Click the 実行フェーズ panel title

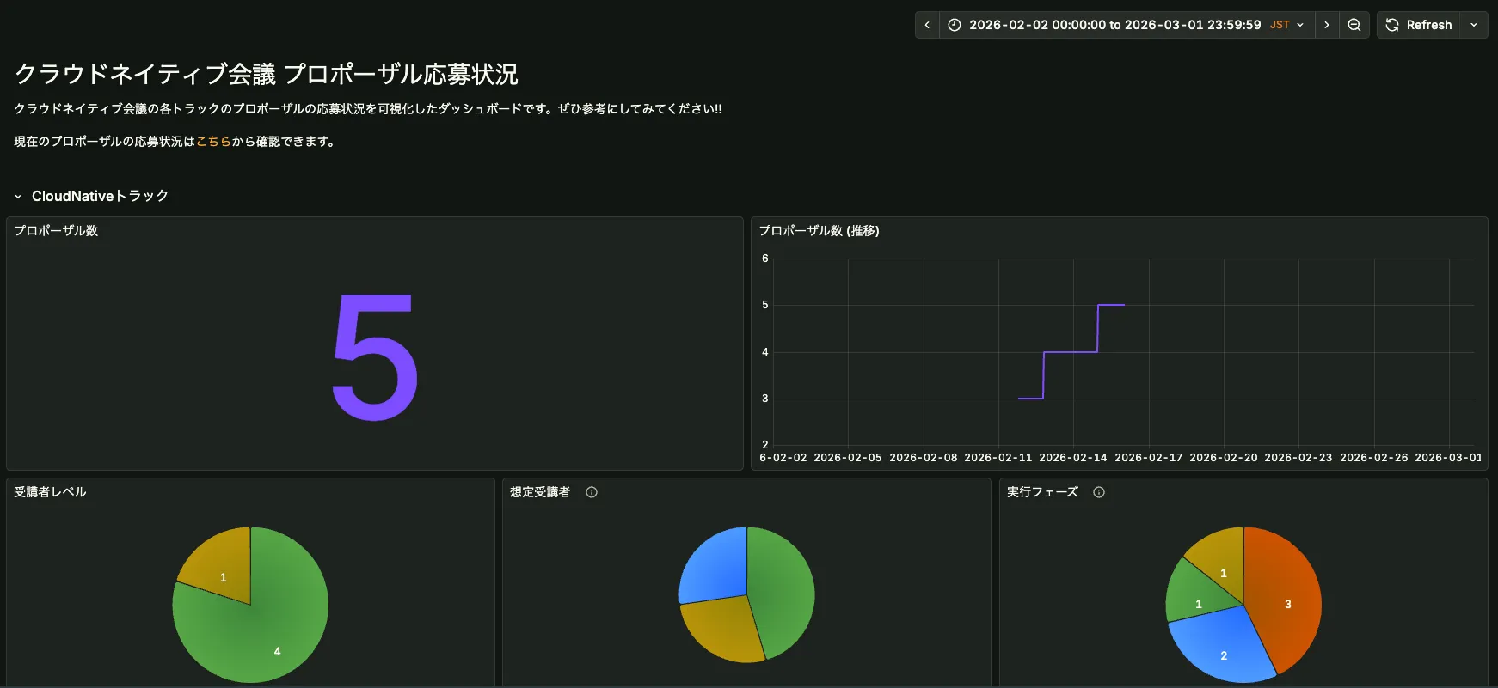1042,492
